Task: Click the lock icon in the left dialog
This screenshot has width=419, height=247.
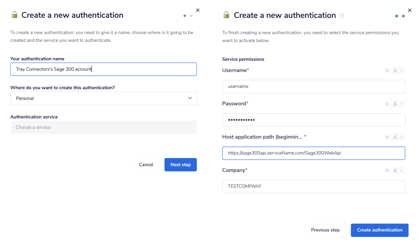Action: (x=15, y=15)
